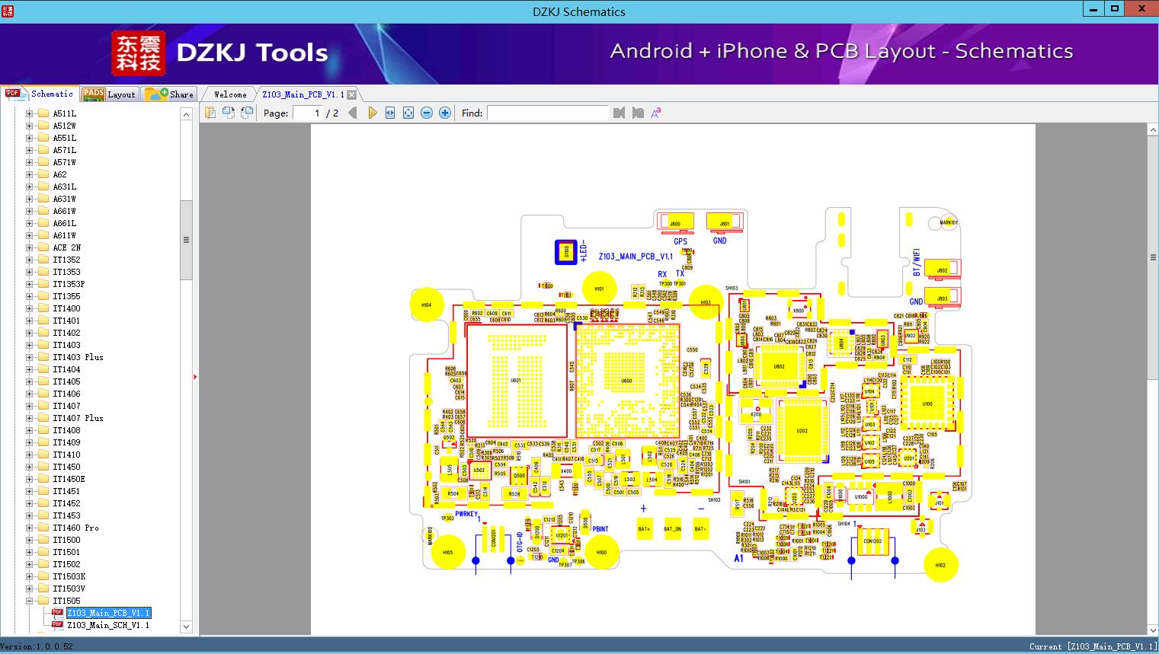Click the tree panel scrollbar thumb
The height and width of the screenshot is (654, 1159).
[x=186, y=240]
